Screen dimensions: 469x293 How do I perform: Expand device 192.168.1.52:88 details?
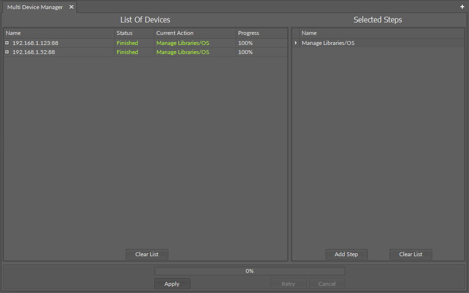(7, 52)
